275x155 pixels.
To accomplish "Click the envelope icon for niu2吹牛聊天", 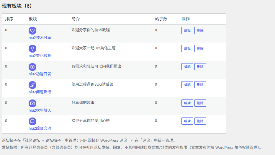I will (32, 103).
